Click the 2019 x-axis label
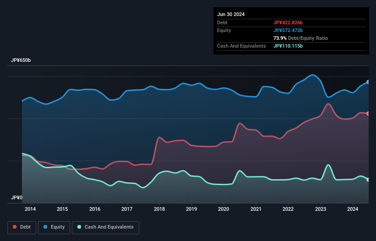Viewport: 376px width, 241px height. (191, 209)
